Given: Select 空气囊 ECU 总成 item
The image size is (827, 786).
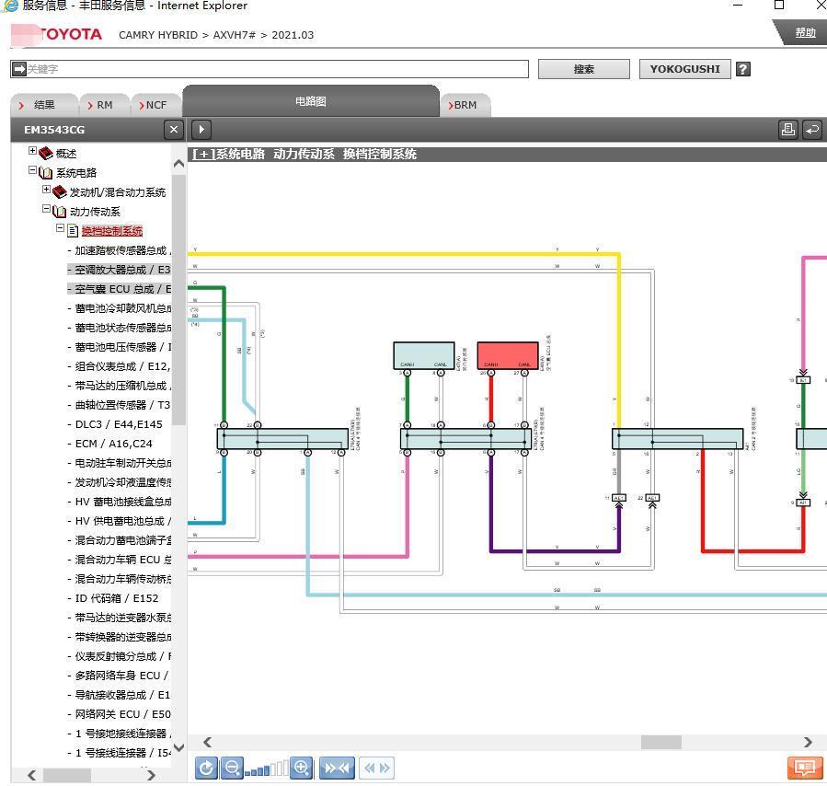Looking at the screenshot, I should [120, 289].
